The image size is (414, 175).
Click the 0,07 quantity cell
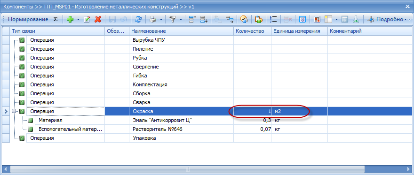pos(253,129)
